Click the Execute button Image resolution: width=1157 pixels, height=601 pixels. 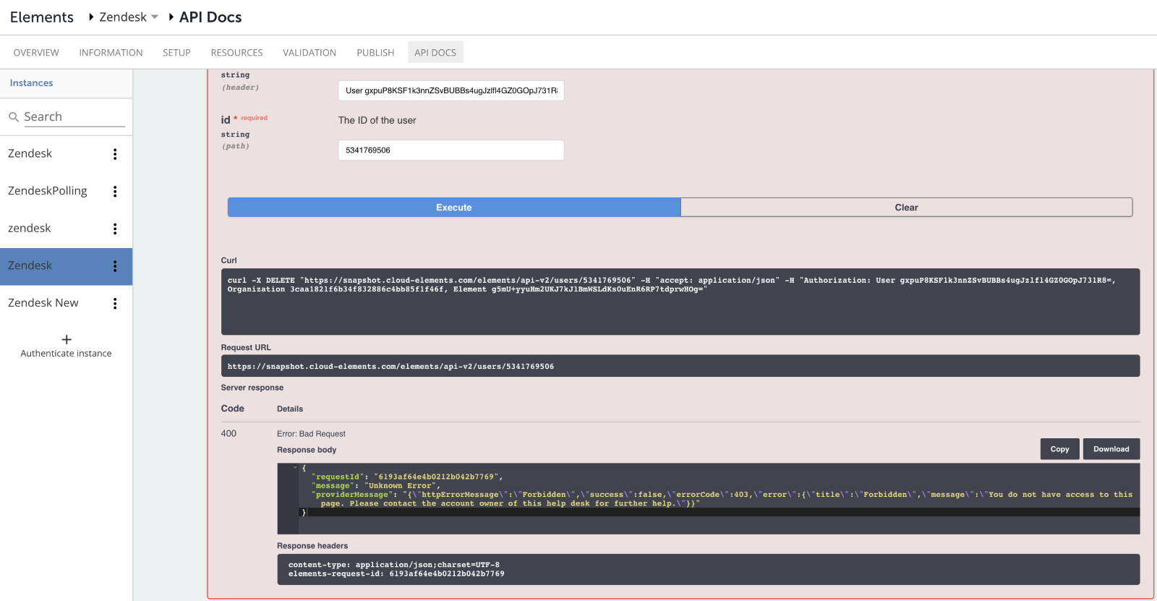(x=454, y=208)
